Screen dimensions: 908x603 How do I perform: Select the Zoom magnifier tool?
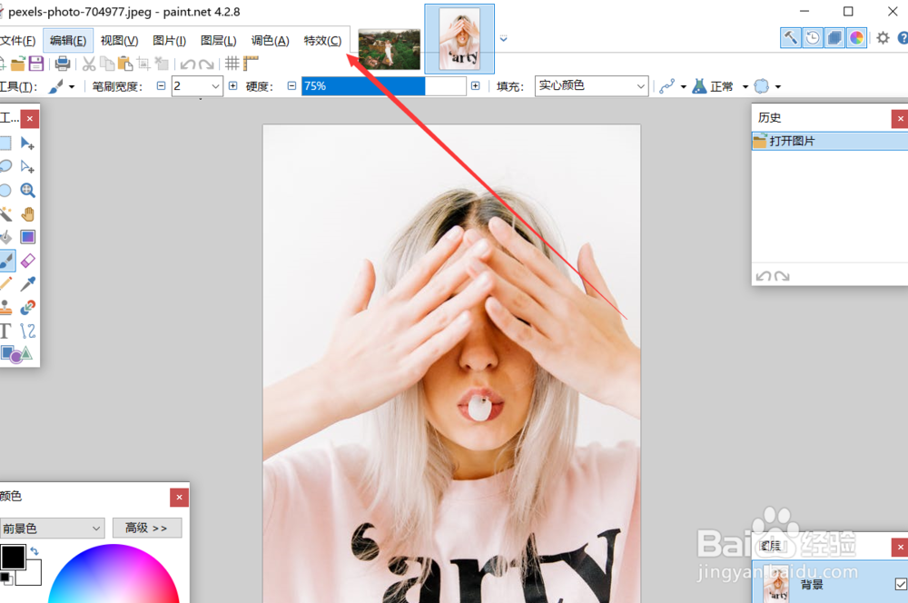27,190
